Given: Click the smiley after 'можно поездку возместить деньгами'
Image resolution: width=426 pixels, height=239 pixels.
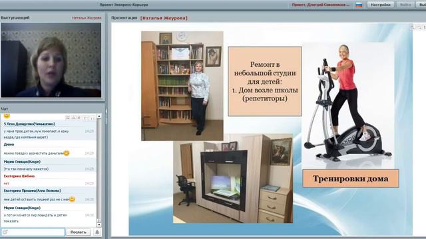Looking at the screenshot, I should (67, 153).
